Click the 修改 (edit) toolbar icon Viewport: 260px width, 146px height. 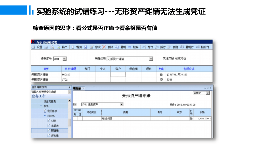[92, 47]
